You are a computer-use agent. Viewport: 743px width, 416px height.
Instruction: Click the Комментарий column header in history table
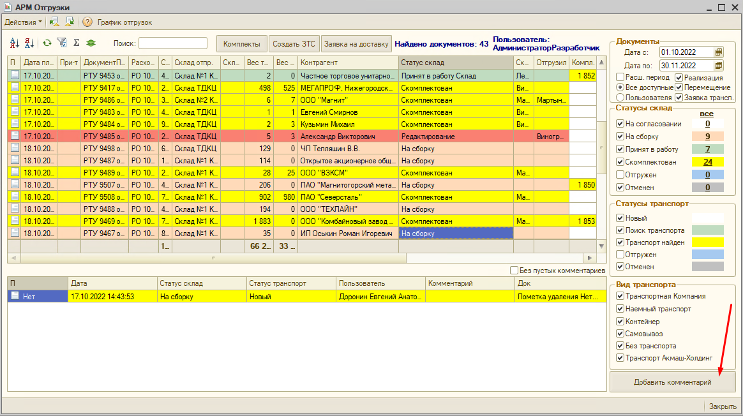click(470, 283)
